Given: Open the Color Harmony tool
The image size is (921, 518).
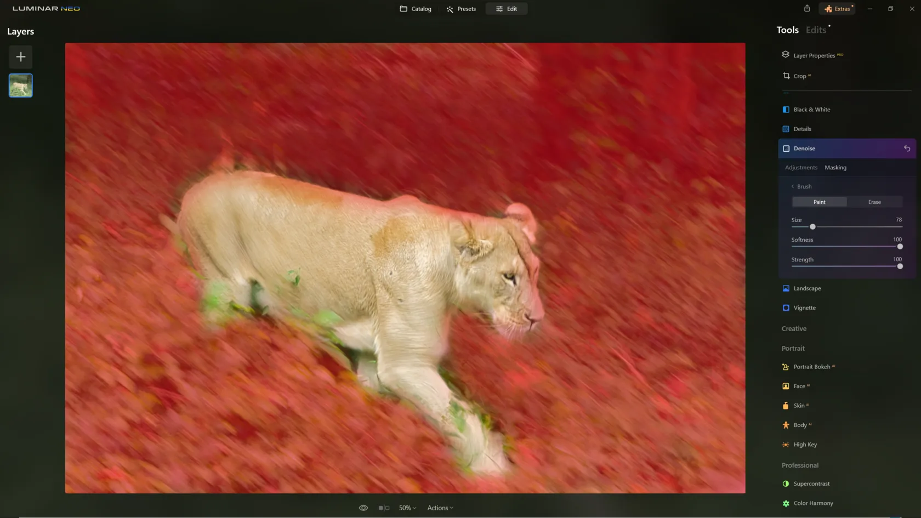Looking at the screenshot, I should (813, 503).
